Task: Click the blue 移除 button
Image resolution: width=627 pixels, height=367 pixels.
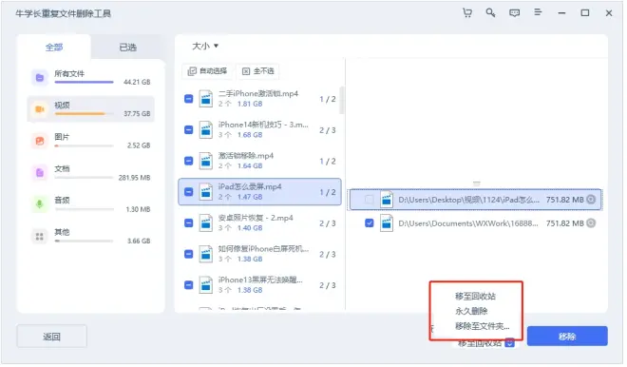Action: tap(567, 337)
